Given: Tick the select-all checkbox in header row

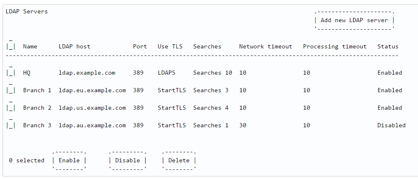Looking at the screenshot, I should point(10,45).
